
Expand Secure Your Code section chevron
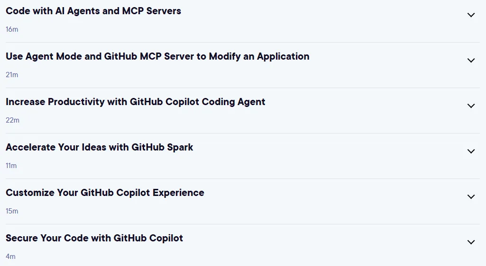click(471, 242)
